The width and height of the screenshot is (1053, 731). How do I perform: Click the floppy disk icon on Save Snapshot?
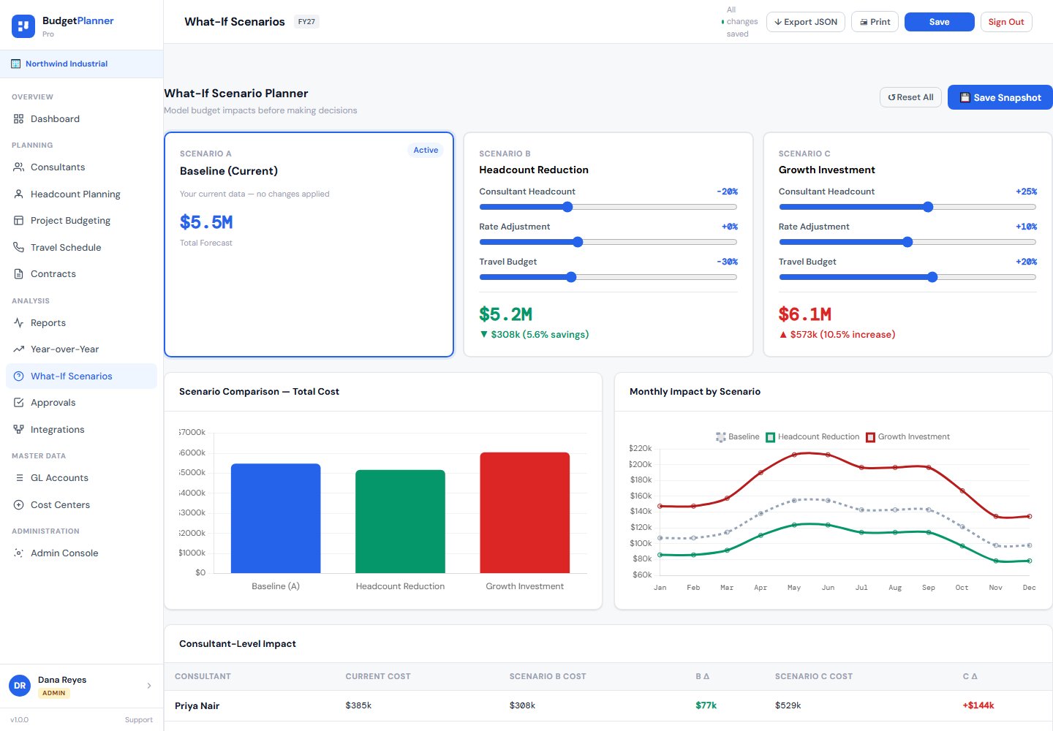[965, 97]
